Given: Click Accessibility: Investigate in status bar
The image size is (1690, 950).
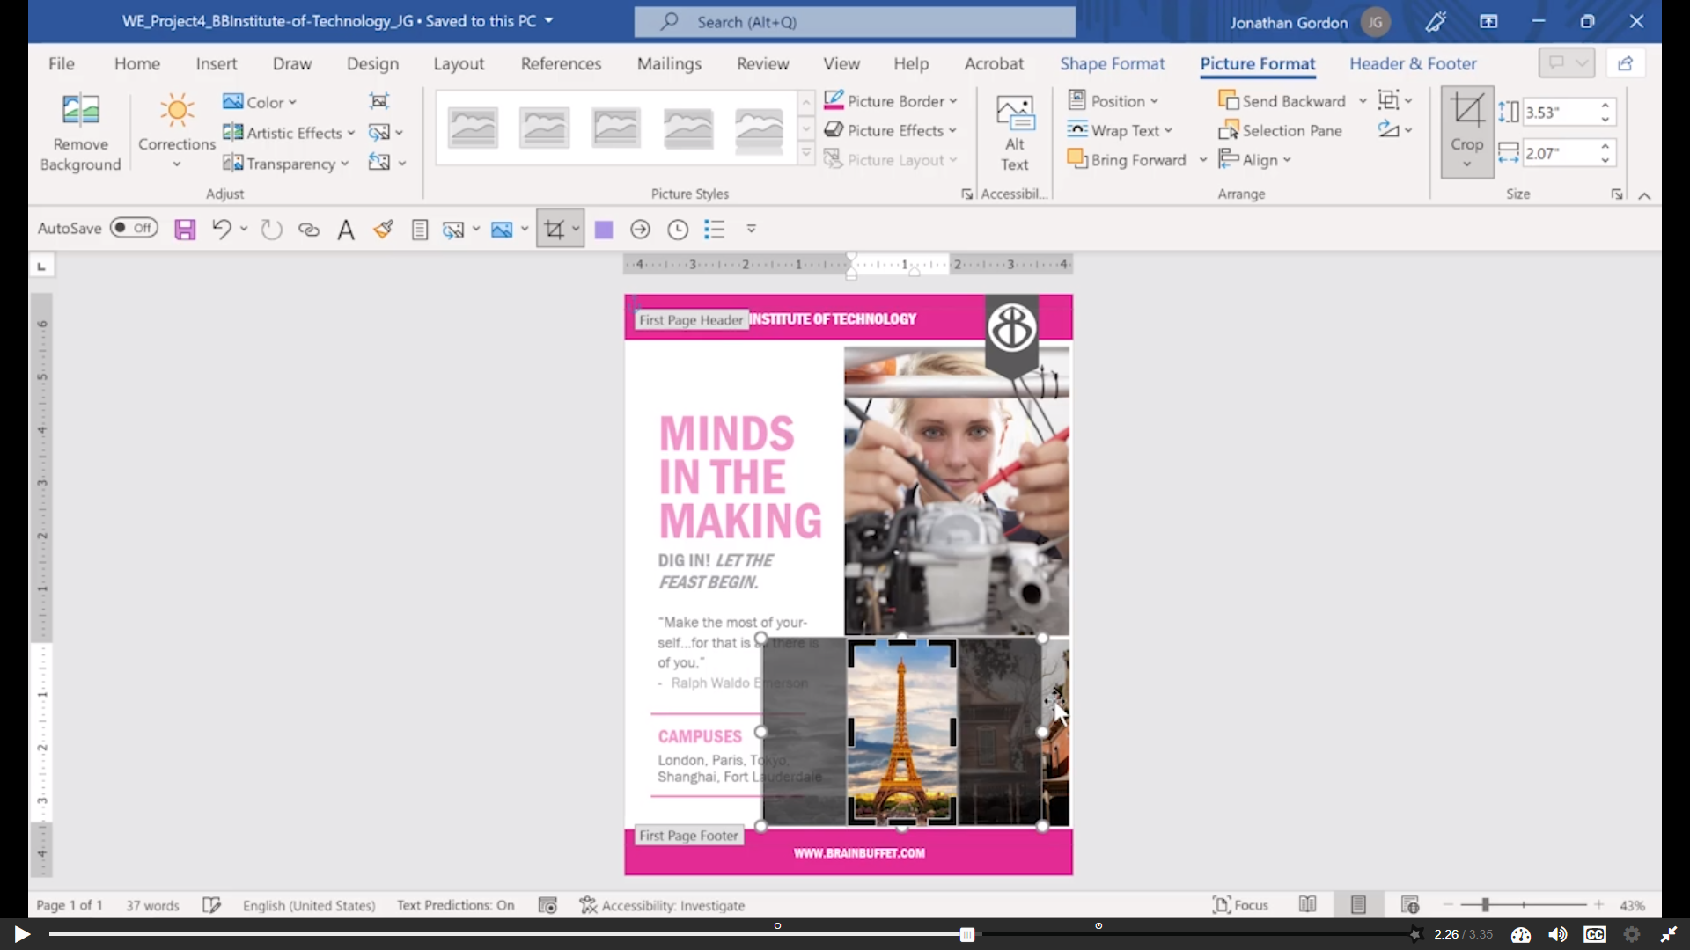Looking at the screenshot, I should [x=662, y=905].
